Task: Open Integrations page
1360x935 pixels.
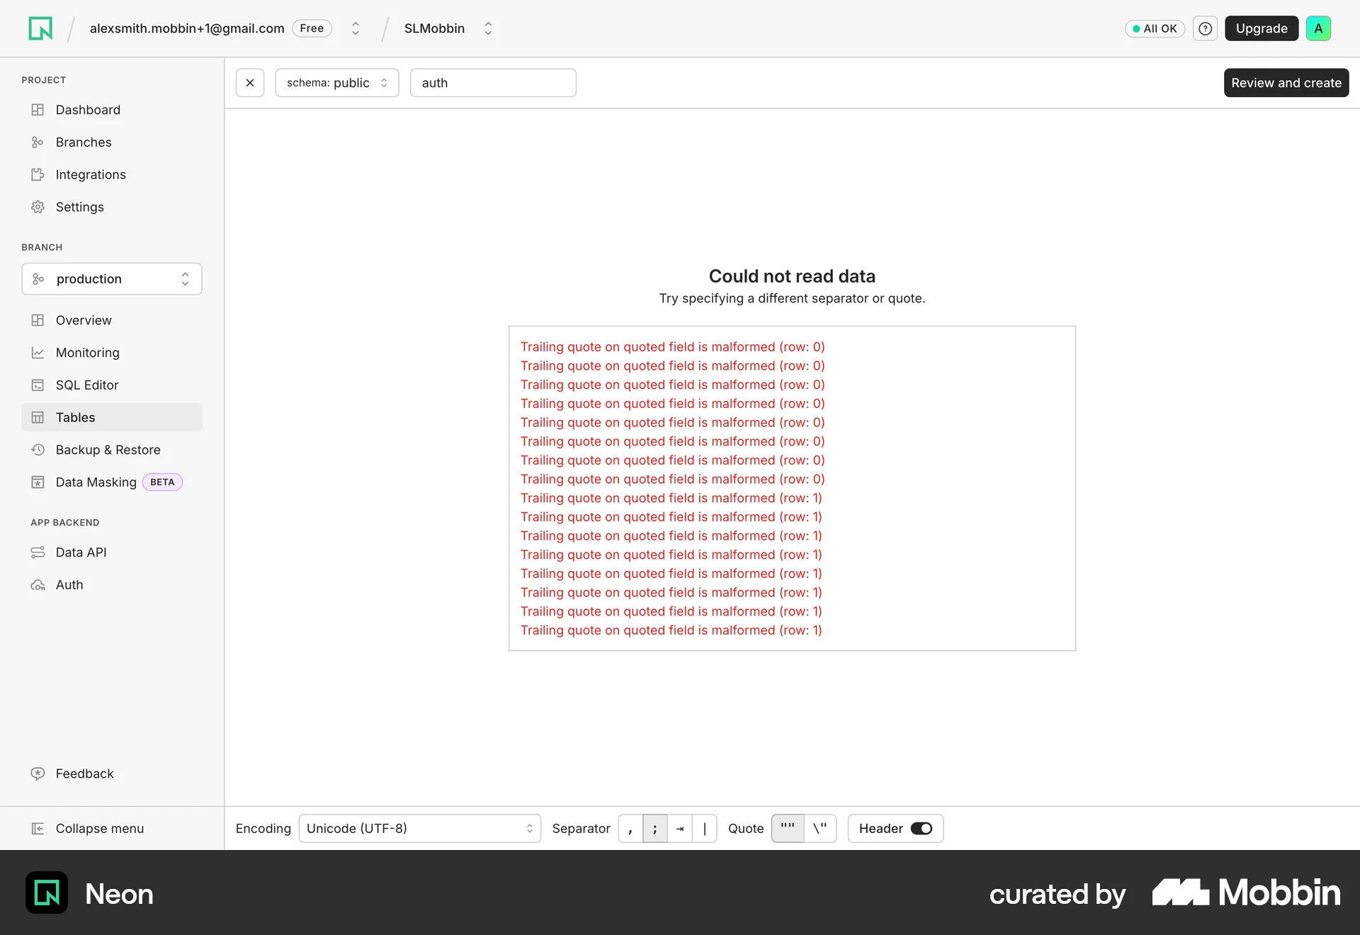Action: tap(112, 175)
